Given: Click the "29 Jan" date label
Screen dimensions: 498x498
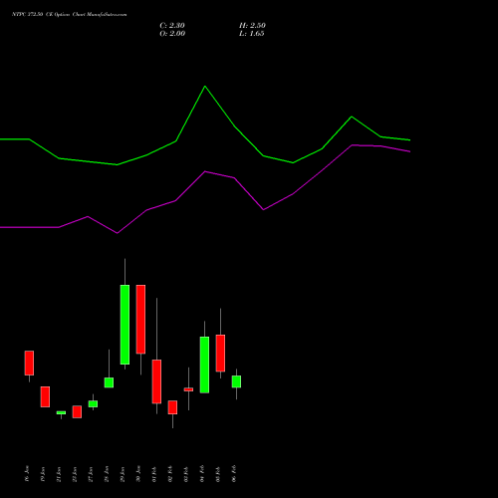Looking at the screenshot, I should point(123,473).
